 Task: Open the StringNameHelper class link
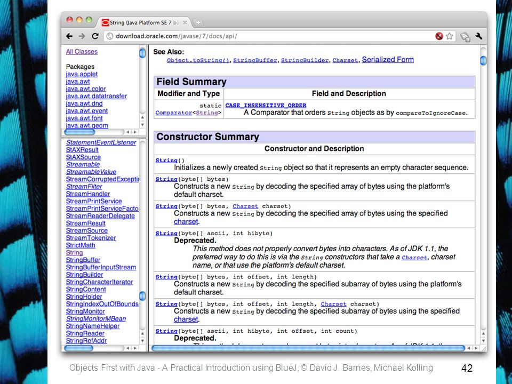[x=93, y=326]
